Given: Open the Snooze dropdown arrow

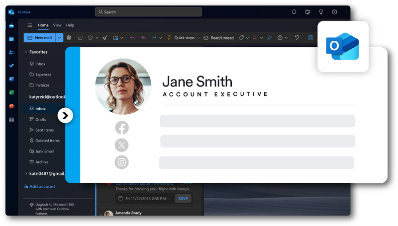Looking at the screenshot, I should 287,38.
